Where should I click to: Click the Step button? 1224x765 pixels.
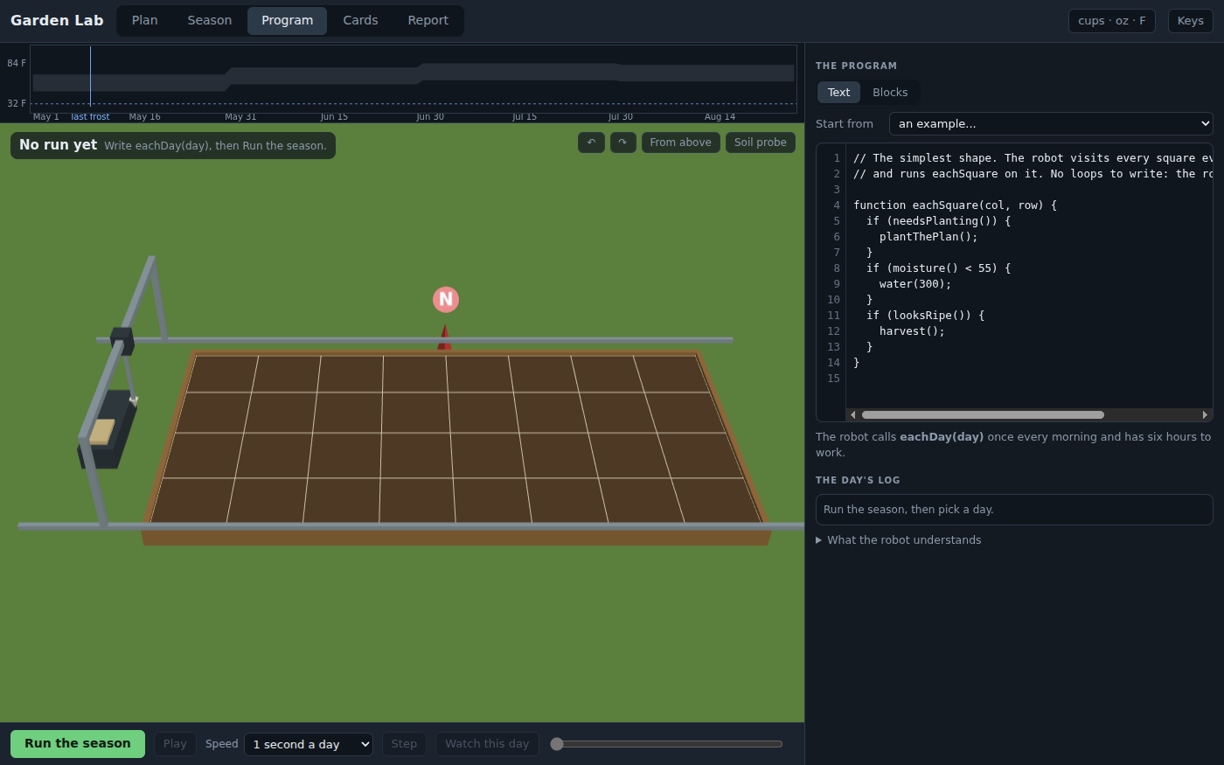pyautogui.click(x=404, y=744)
